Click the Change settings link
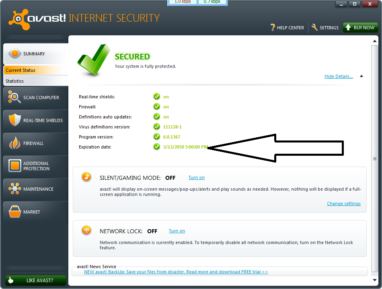 [343, 204]
